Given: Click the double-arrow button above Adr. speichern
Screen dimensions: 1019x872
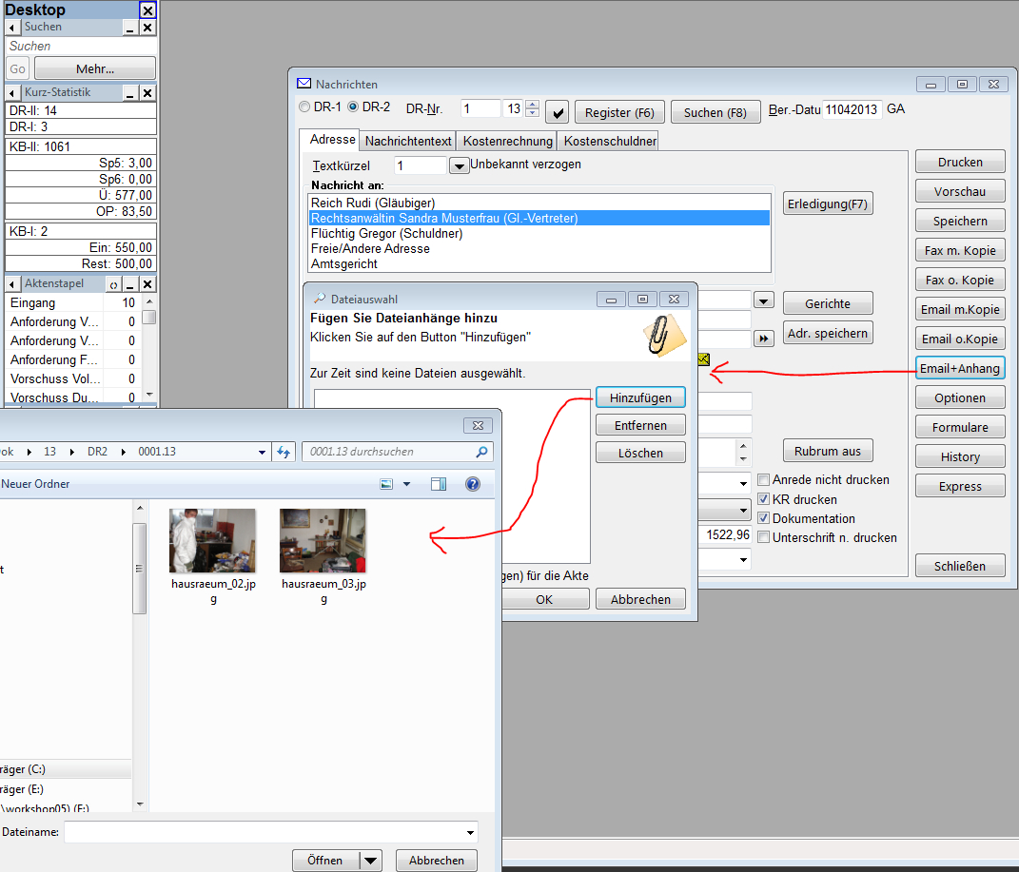Looking at the screenshot, I should [x=763, y=339].
